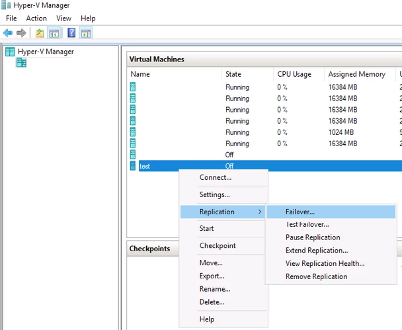402x330 pixels.
Task: Select the unnamed VM icon in Off state row
Action: pyautogui.click(x=132, y=155)
